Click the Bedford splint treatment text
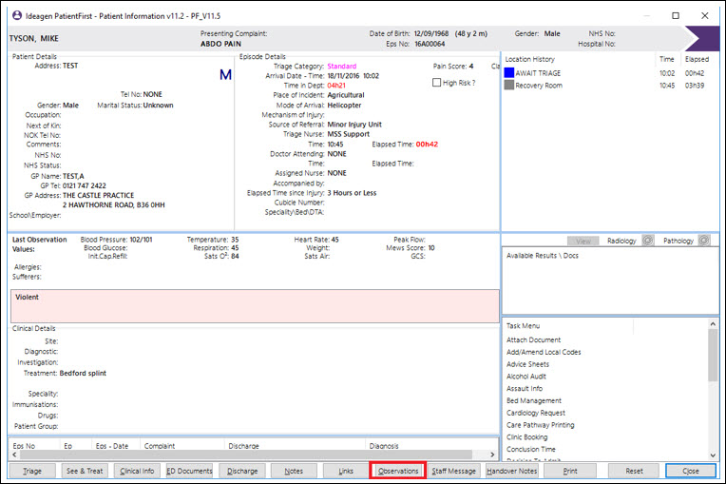 coord(83,373)
